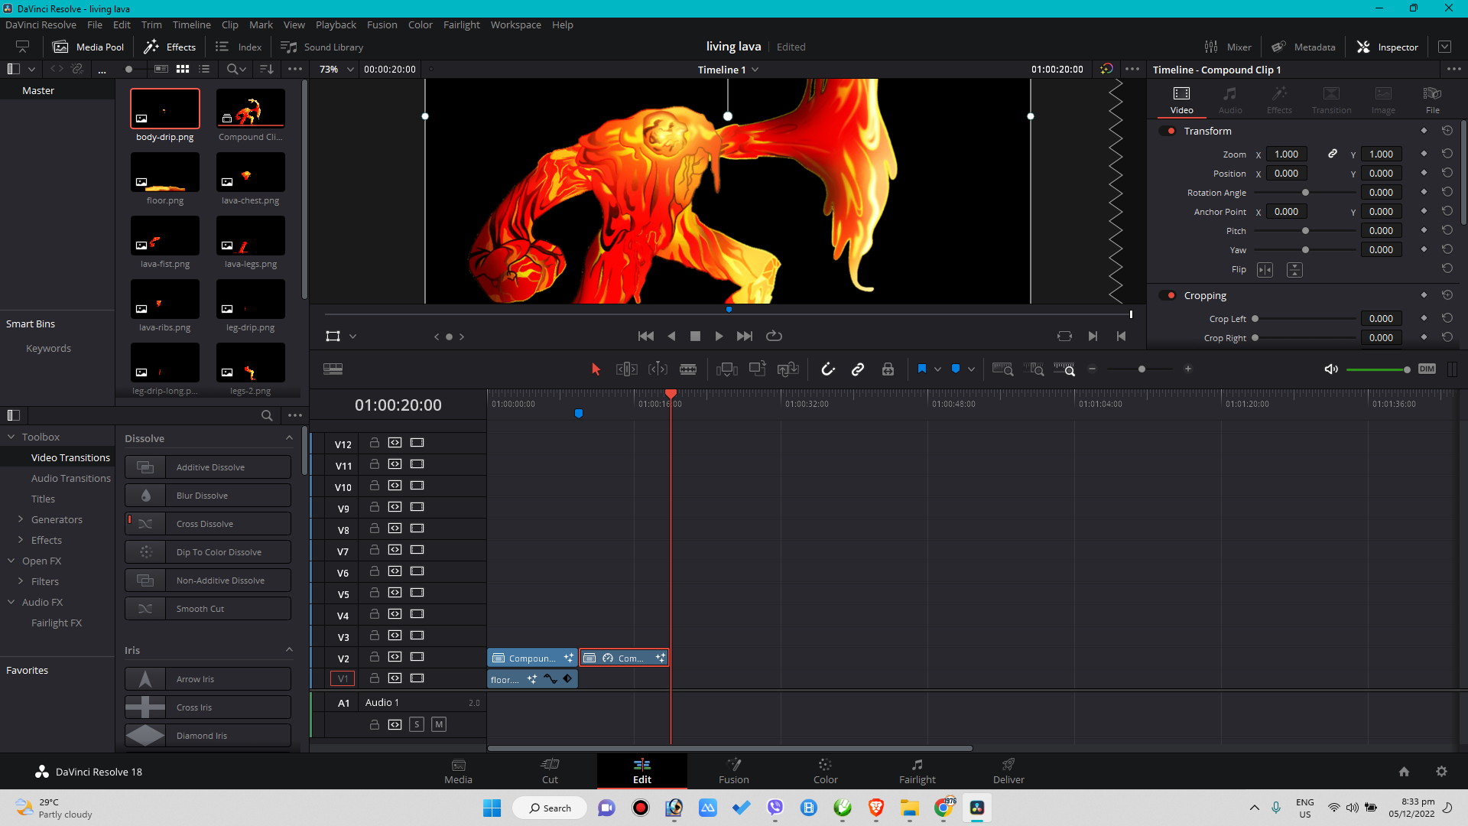Select the Blade edit mode tool
The width and height of the screenshot is (1468, 826).
[688, 369]
